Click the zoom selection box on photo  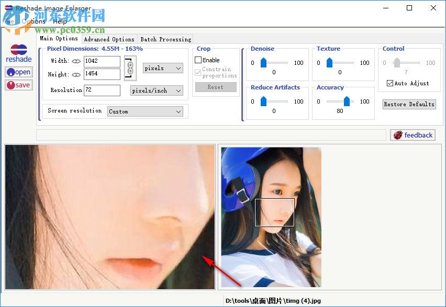(274, 212)
